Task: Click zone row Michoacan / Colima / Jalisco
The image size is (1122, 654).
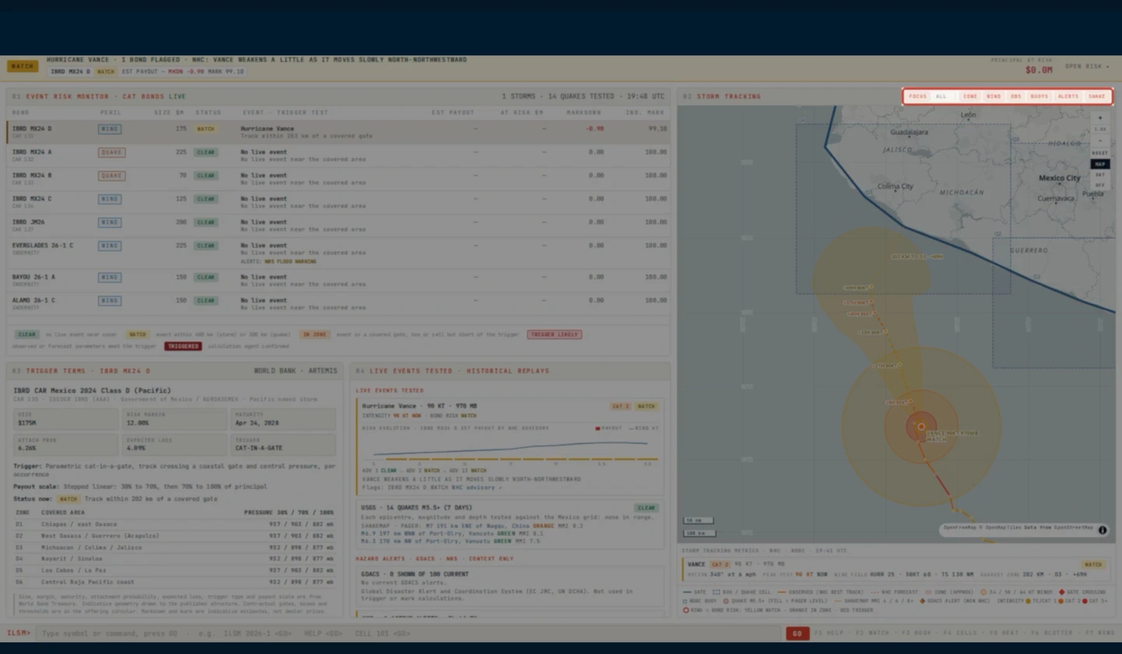Action: (175, 547)
